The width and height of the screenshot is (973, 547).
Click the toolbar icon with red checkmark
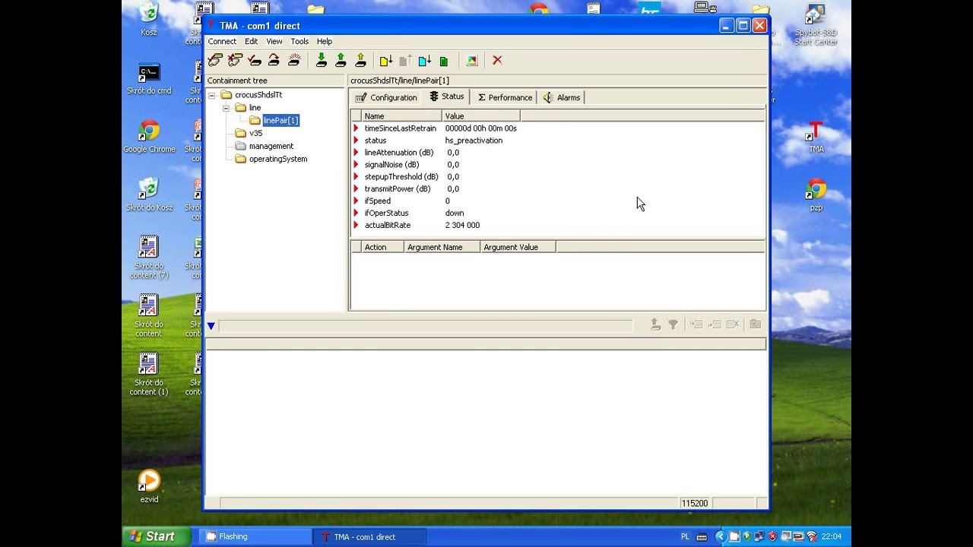(255, 60)
